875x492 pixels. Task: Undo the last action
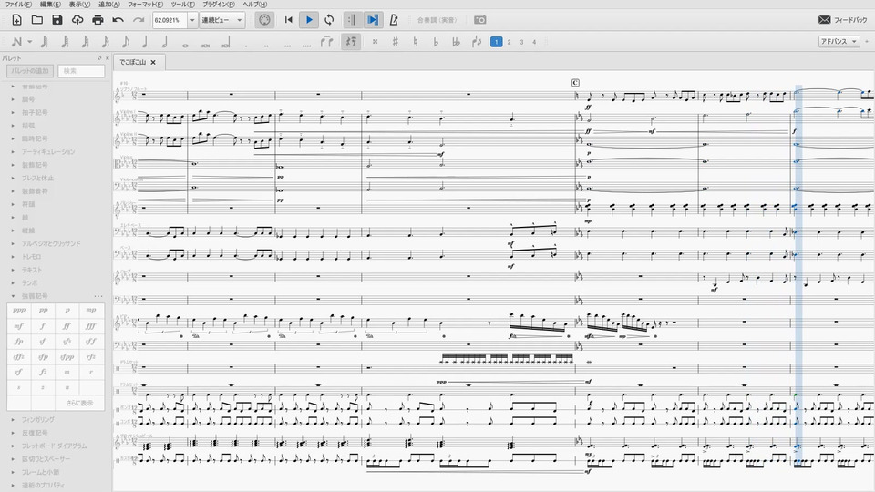118,20
